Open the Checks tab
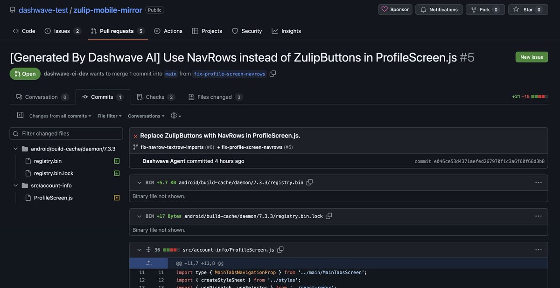This screenshot has height=288, width=560. pos(155,97)
